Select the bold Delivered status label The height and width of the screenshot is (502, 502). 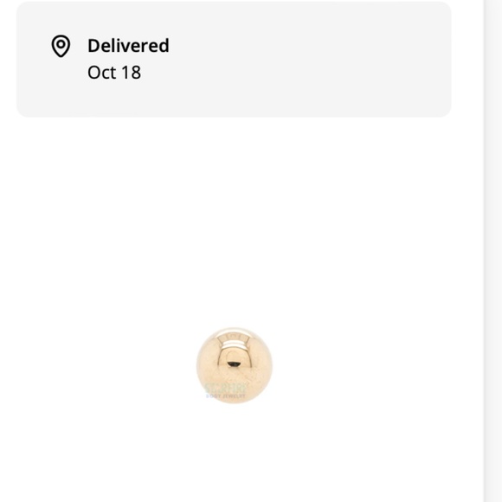pos(128,46)
